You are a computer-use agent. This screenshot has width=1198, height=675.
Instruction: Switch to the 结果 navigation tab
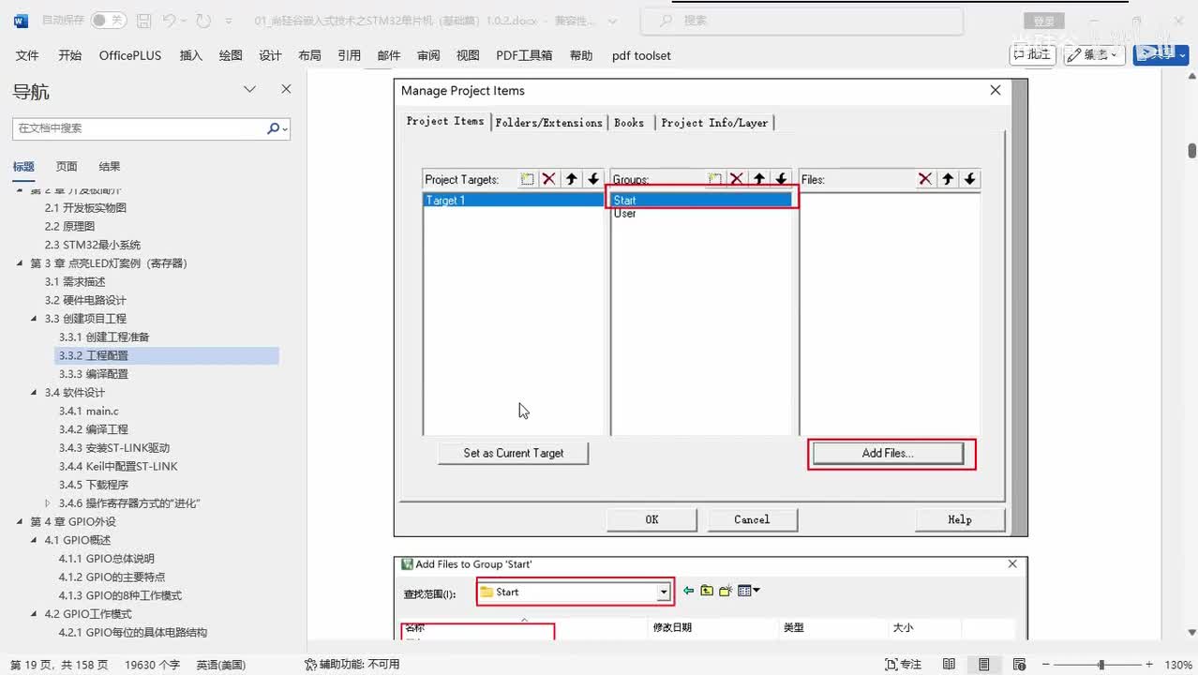(x=110, y=166)
